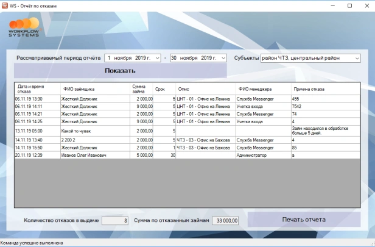
Task: Expand the Субъекты dropdown list
Action: point(357,58)
